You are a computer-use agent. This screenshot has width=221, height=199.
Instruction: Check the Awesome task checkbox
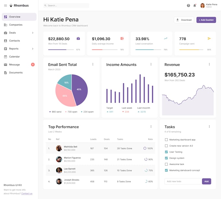point(166,164)
